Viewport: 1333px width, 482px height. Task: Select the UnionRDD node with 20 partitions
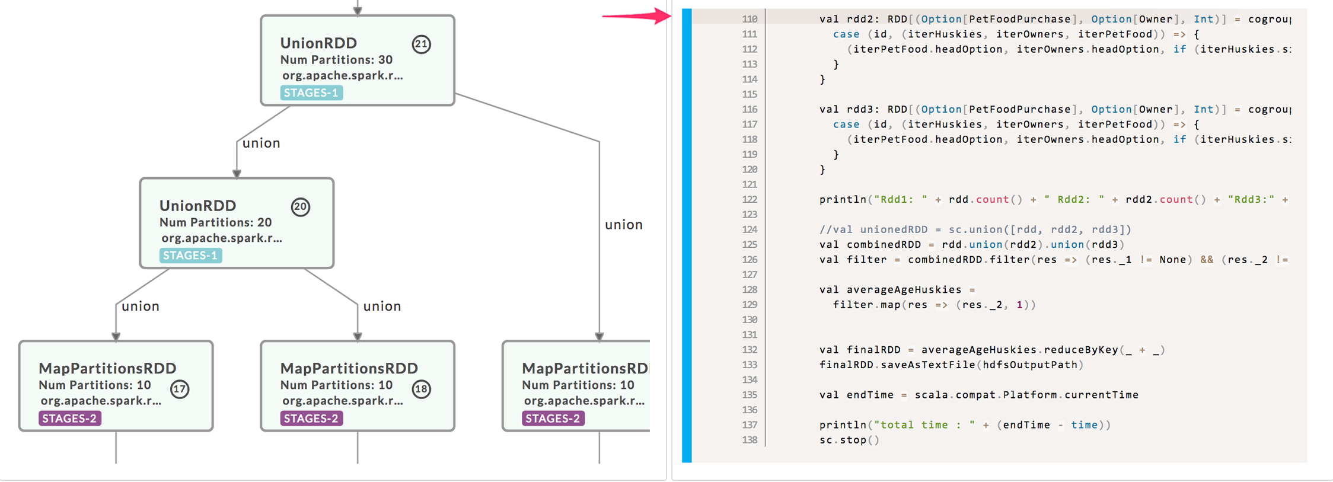point(237,223)
